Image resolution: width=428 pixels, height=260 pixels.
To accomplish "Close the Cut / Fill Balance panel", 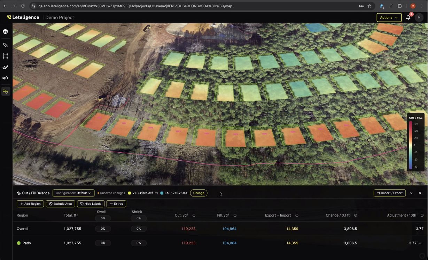I will click(420, 193).
